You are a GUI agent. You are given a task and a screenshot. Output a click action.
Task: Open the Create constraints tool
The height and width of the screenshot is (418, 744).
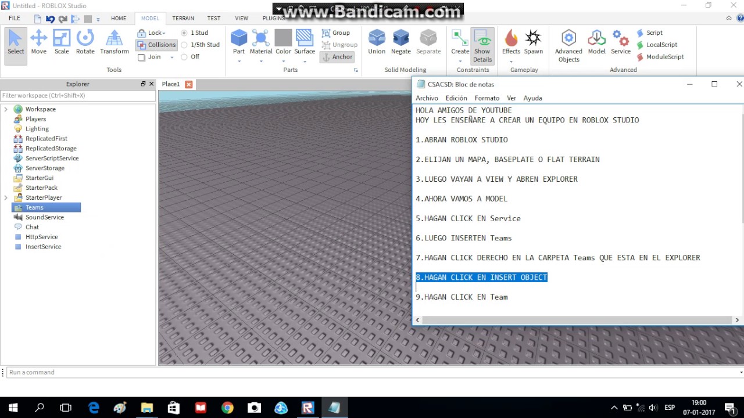click(460, 42)
